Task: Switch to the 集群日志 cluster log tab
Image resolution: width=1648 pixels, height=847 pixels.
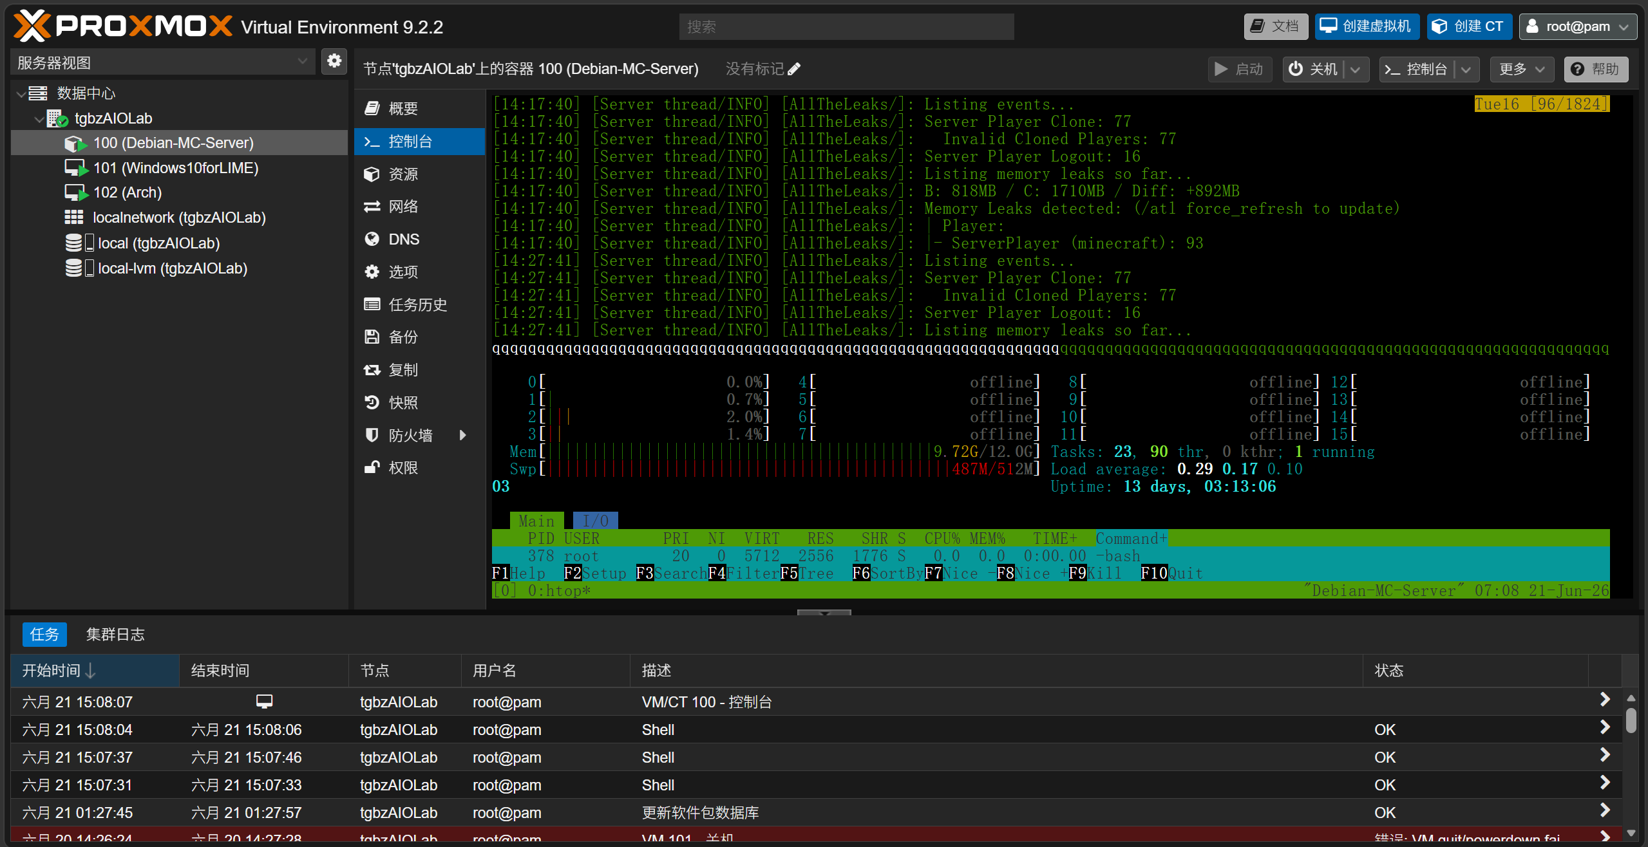Action: click(115, 635)
